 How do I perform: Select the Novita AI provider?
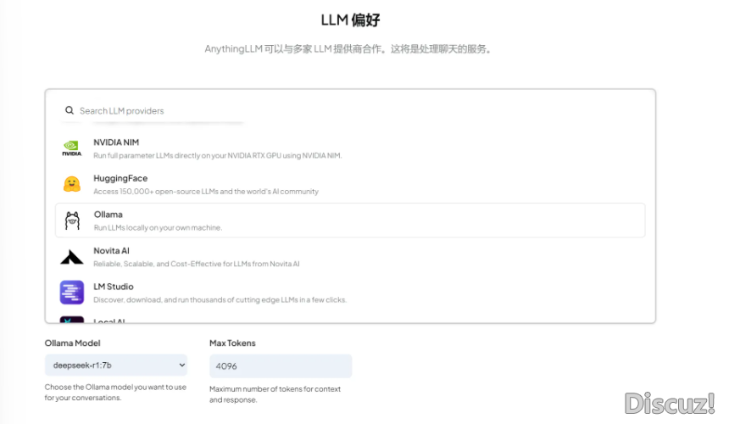(350, 257)
